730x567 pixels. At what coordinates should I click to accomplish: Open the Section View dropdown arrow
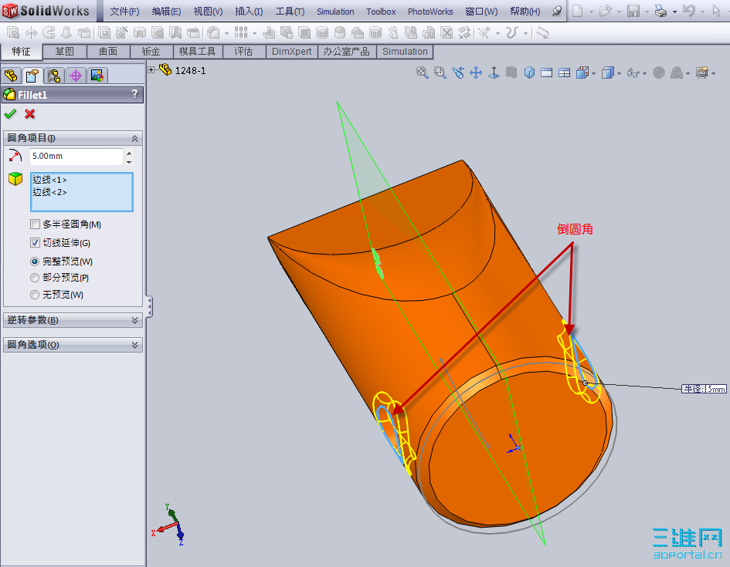tap(593, 73)
